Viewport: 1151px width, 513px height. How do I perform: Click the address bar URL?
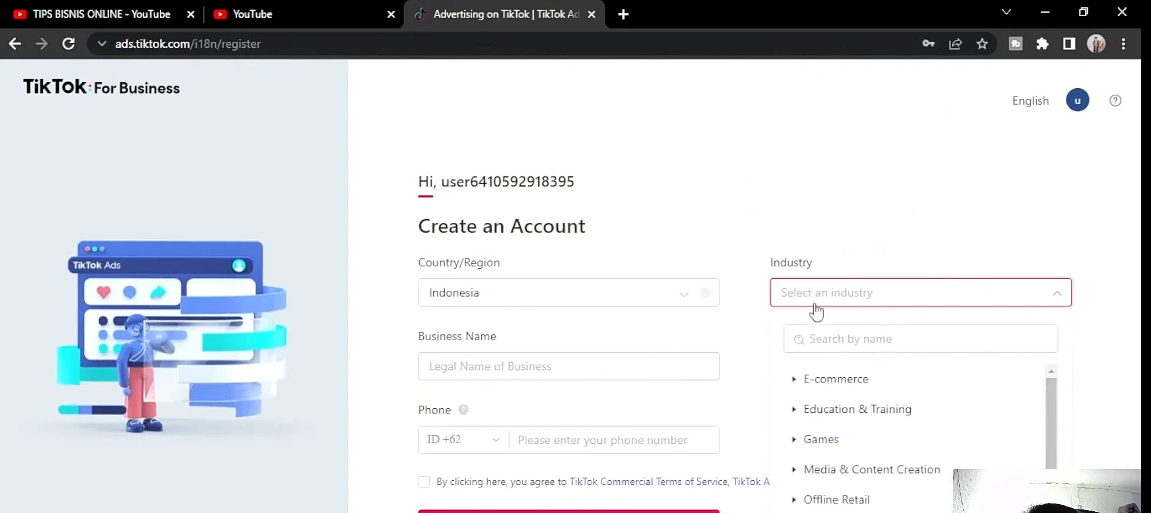coord(188,43)
